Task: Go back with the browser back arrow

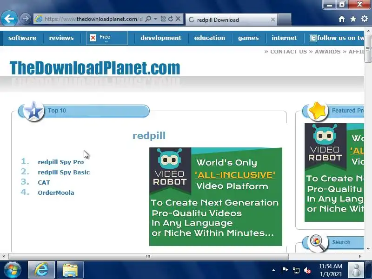Action: [9, 19]
